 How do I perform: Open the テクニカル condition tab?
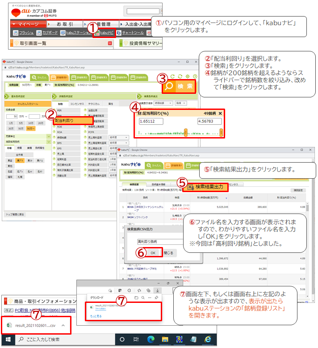pyautogui.click(x=94, y=104)
